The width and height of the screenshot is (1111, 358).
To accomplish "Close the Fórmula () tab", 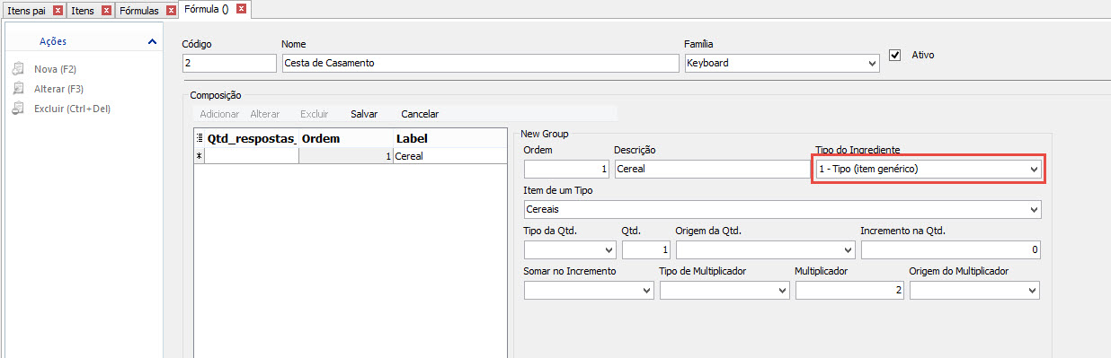I will coord(241,10).
